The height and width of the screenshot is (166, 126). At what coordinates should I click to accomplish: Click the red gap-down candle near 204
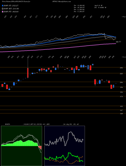click(x=95, y=82)
